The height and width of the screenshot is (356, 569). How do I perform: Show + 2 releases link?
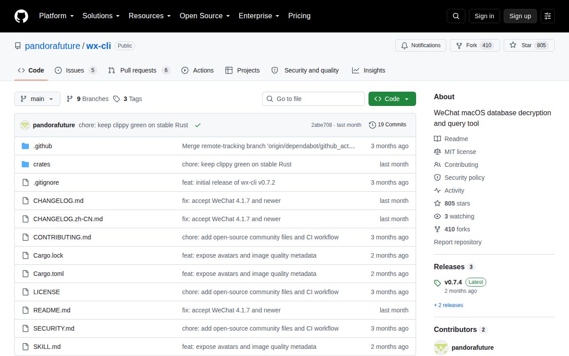(x=449, y=305)
